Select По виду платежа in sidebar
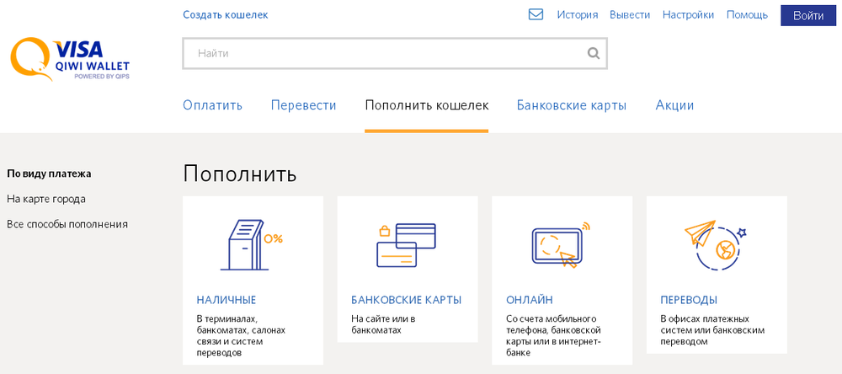The image size is (842, 374). click(49, 174)
